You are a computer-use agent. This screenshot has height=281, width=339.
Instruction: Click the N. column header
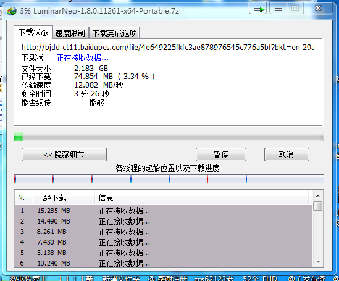click(23, 198)
